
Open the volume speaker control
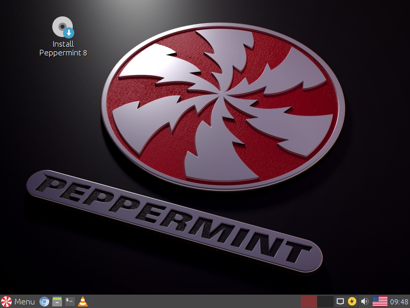365,301
